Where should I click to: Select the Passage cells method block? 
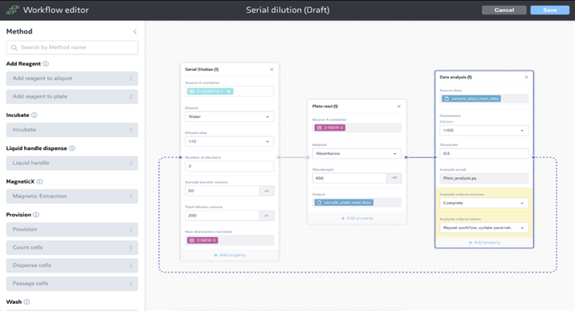[72, 284]
